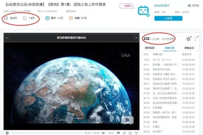
Task: Open the danmaku settings gear icon
Action: click(x=188, y=39)
